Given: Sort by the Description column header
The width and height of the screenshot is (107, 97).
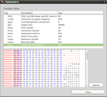Looking at the screenshot, I should point(39,13).
